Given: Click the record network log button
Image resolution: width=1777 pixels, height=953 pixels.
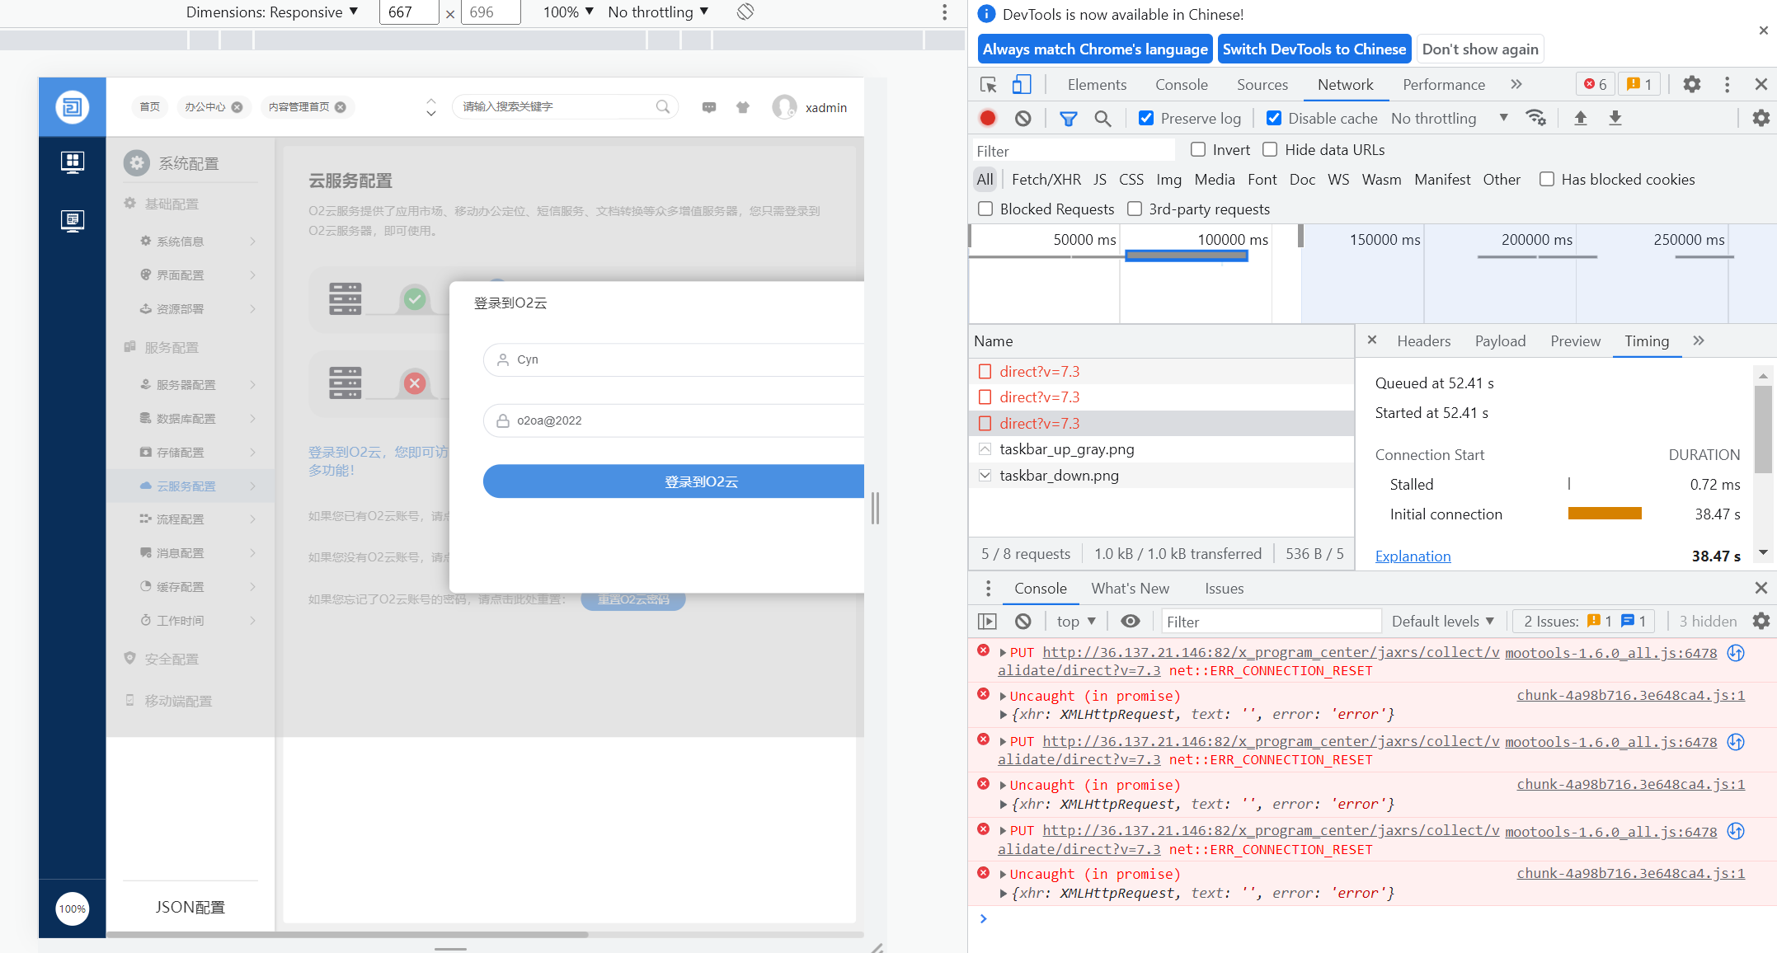Looking at the screenshot, I should (987, 118).
